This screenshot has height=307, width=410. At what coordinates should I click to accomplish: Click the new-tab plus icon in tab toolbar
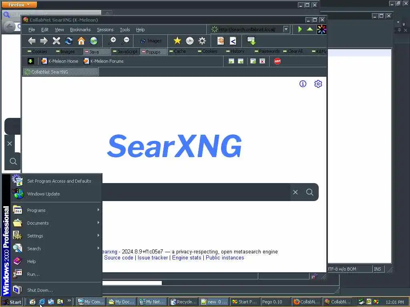click(x=253, y=61)
